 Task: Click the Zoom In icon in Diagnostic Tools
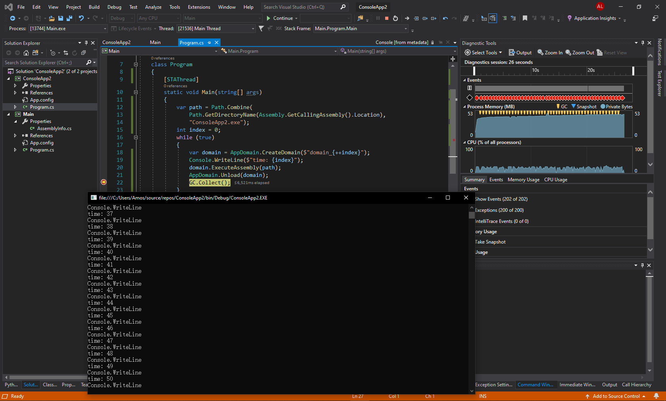coord(549,52)
